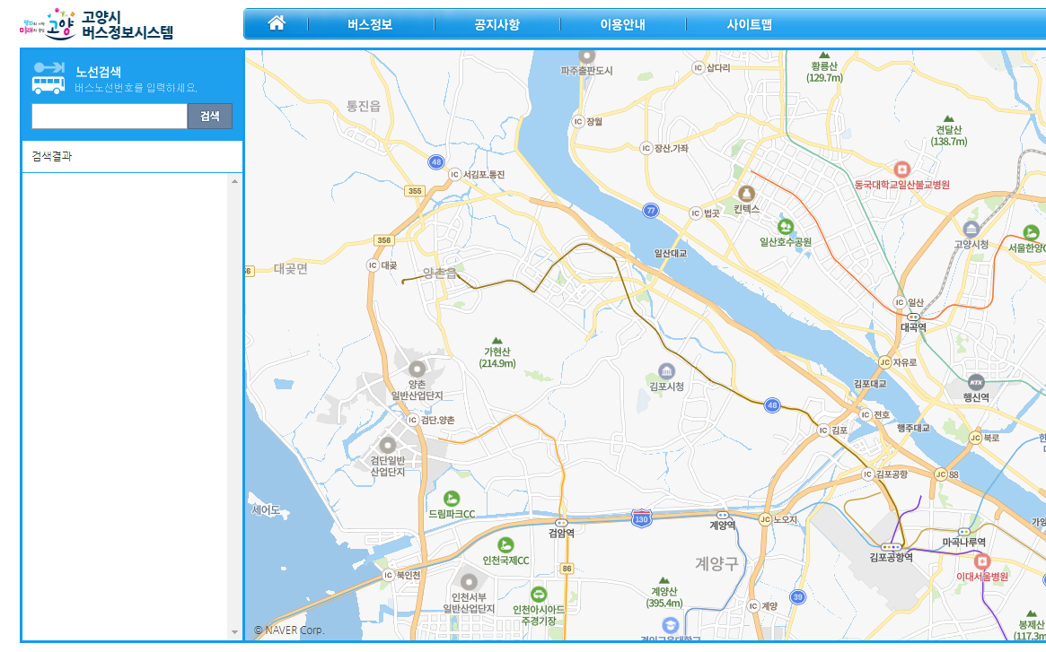Open the 공지사항 menu
The height and width of the screenshot is (652, 1046).
(x=497, y=25)
